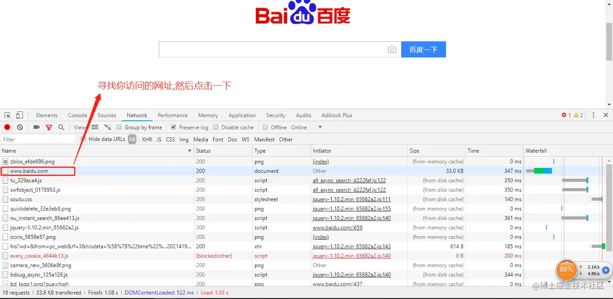This screenshot has width=613, height=299.
Task: Click the camera image search icon
Action: [392, 49]
